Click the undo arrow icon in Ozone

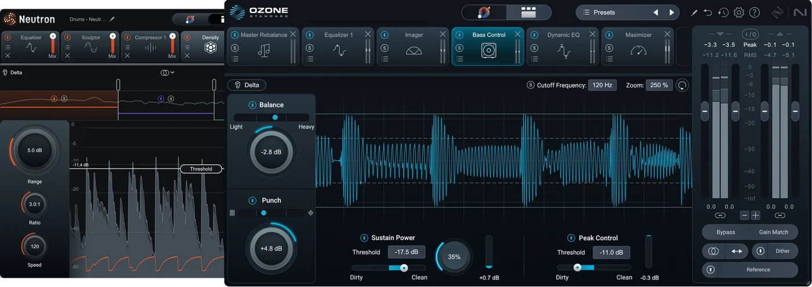(708, 12)
